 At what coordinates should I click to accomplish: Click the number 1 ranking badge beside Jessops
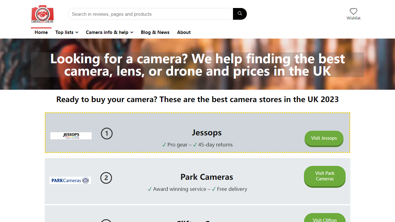pos(106,134)
